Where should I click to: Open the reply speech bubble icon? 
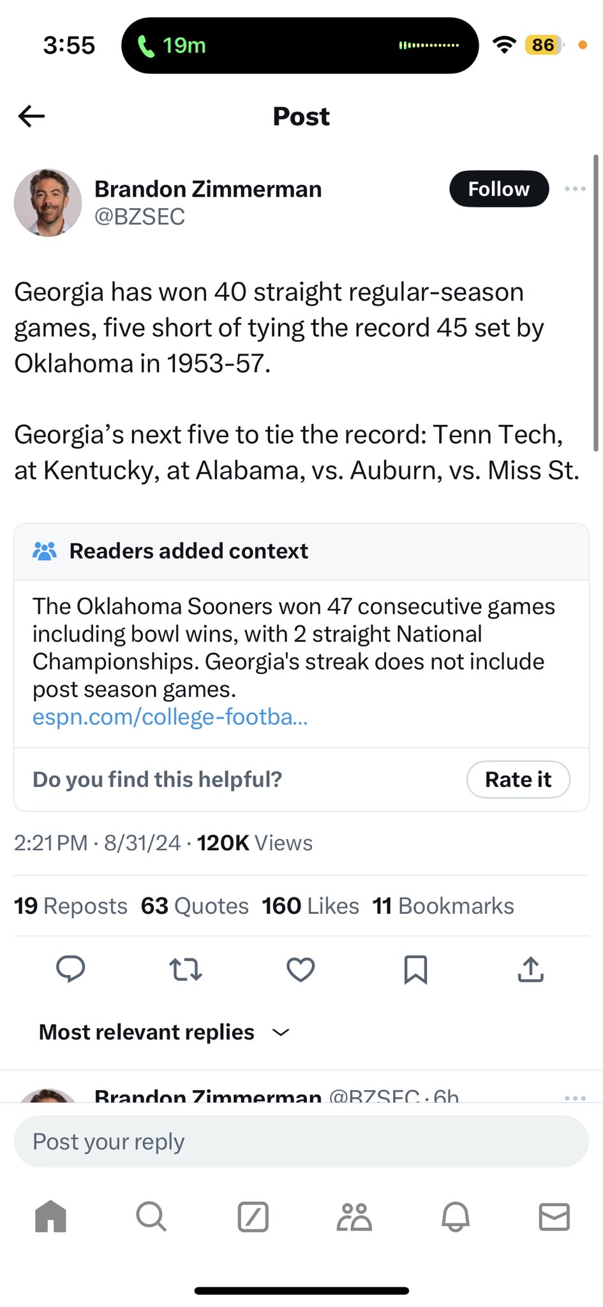[71, 969]
